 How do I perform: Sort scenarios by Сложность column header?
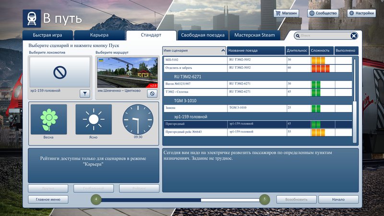pyautogui.click(x=321, y=50)
